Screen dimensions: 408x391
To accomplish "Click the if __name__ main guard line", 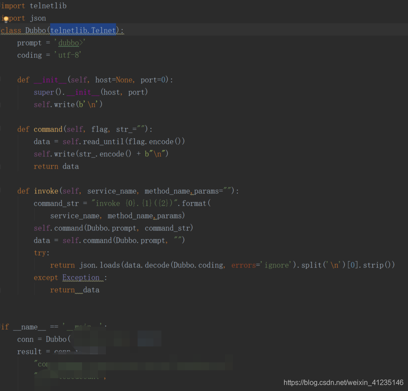I will click(35, 327).
